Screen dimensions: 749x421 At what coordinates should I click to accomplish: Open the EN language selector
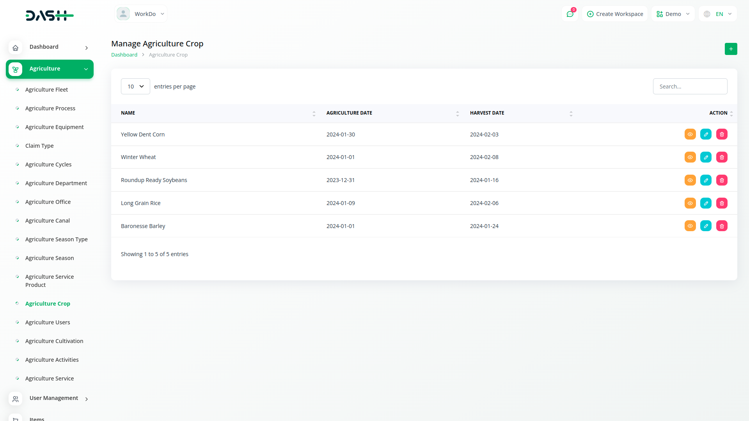[718, 14]
